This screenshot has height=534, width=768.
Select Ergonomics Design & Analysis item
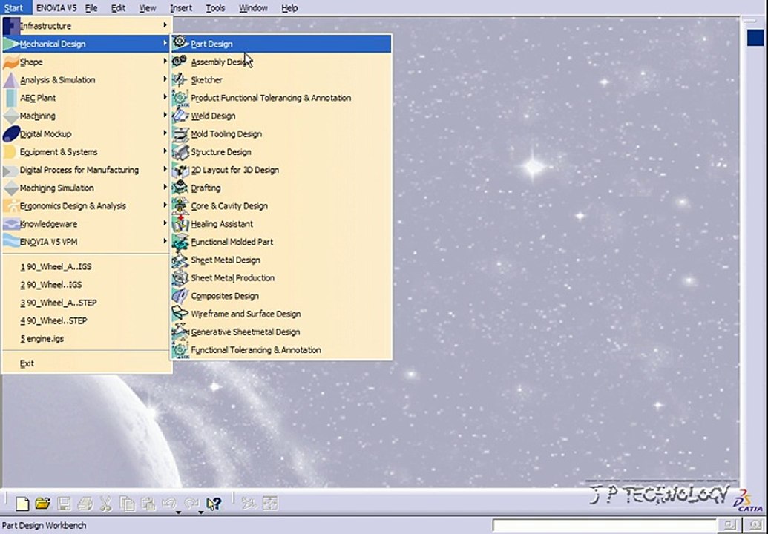[87, 206]
